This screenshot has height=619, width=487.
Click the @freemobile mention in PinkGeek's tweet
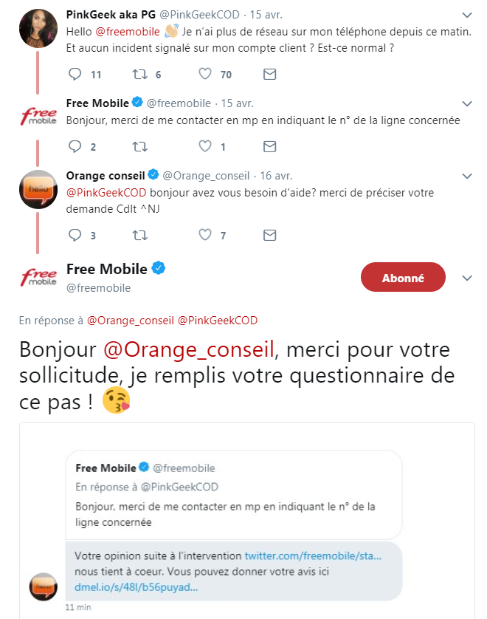(x=127, y=31)
